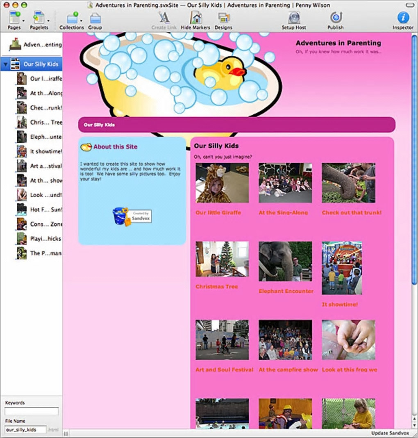The height and width of the screenshot is (438, 418).
Task: Click the sidebar resize grip handle
Action: click(66, 433)
